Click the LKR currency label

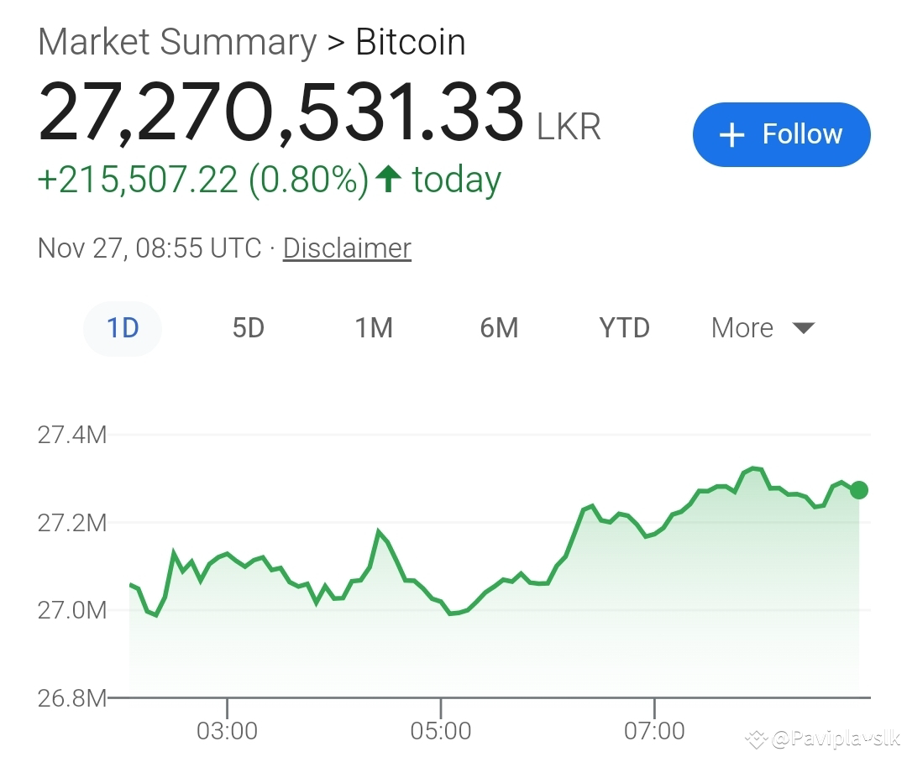coord(569,127)
